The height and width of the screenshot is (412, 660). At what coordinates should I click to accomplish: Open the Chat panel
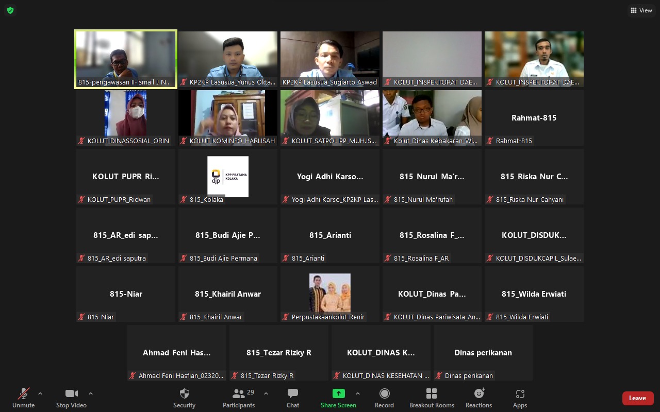(x=293, y=398)
